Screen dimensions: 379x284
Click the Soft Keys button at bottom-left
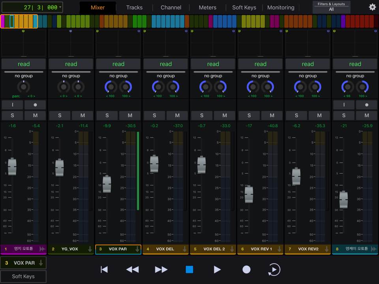pyautogui.click(x=23, y=276)
